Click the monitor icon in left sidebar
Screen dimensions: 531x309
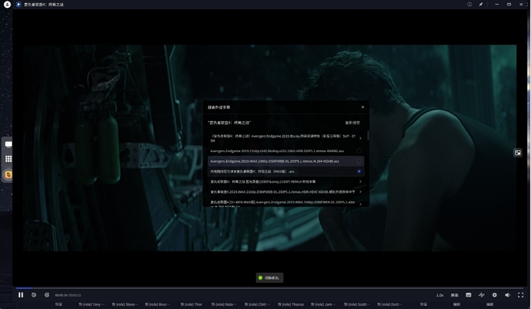tap(9, 144)
